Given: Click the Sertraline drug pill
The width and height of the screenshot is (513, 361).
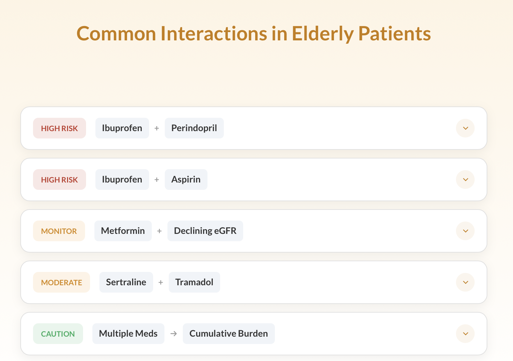Looking at the screenshot, I should (126, 282).
